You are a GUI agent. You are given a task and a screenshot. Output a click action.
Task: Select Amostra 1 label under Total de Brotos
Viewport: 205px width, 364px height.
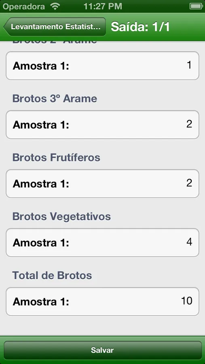(x=41, y=302)
